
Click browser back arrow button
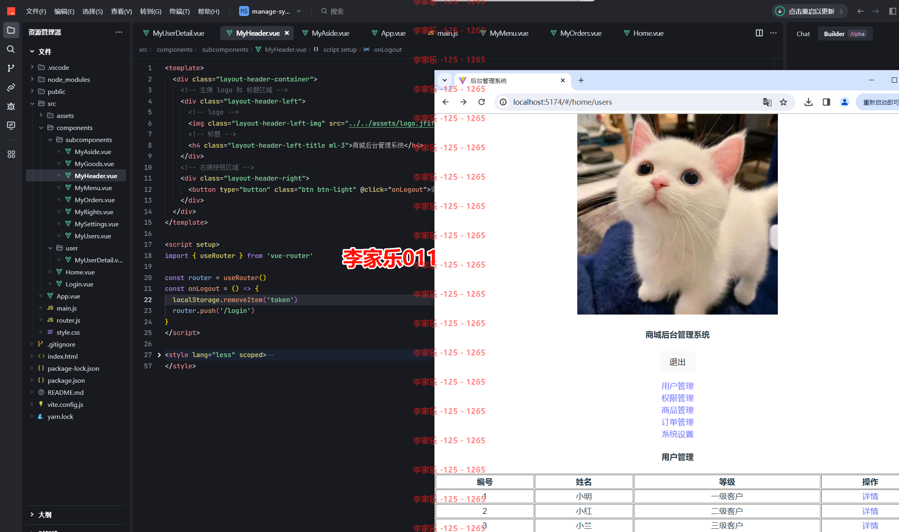pos(445,102)
